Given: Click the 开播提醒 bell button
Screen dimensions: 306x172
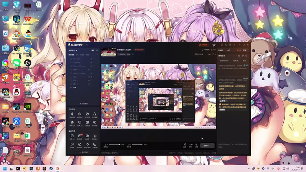Looking at the screenshot, I should pyautogui.click(x=205, y=50).
